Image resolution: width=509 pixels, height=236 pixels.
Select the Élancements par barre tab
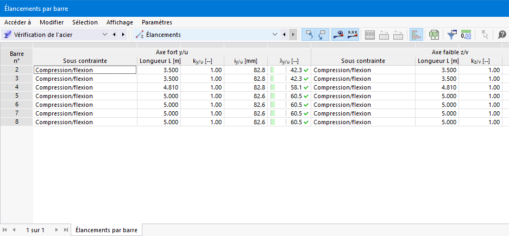click(106, 230)
